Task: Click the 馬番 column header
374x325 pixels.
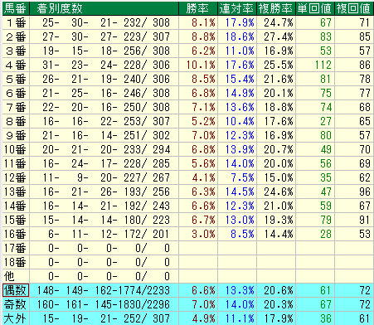Action: 16,8
